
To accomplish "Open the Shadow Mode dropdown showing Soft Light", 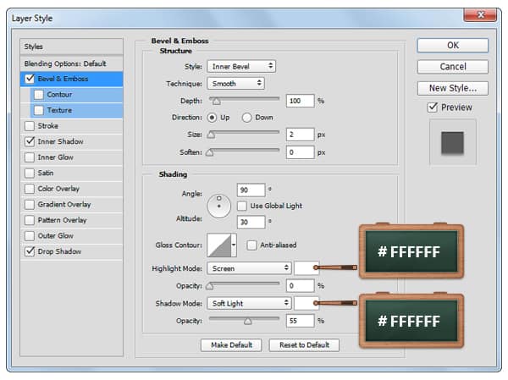I will tap(250, 303).
